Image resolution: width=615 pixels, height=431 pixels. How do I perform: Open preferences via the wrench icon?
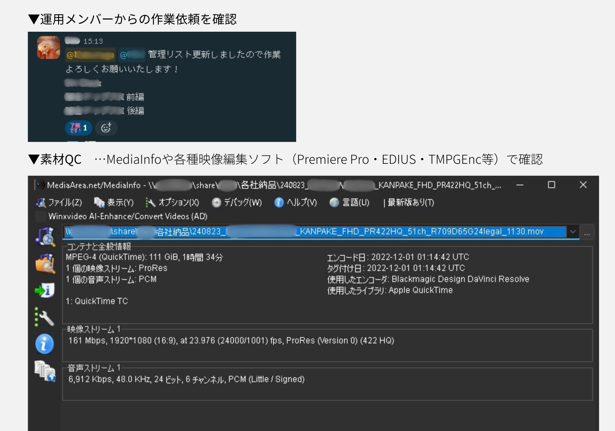(x=45, y=317)
